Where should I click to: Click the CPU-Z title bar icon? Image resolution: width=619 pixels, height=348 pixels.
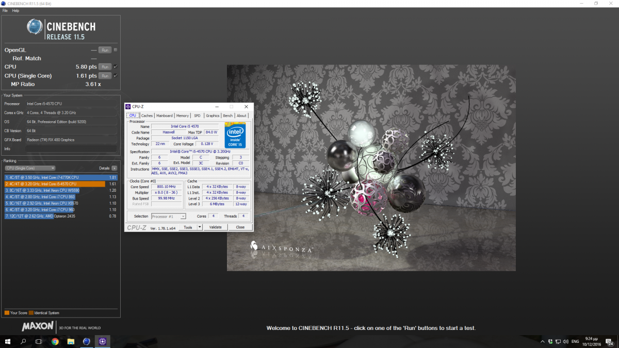(128, 107)
